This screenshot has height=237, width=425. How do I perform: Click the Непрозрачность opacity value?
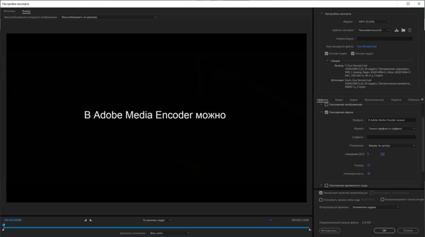pyautogui.click(x=369, y=173)
